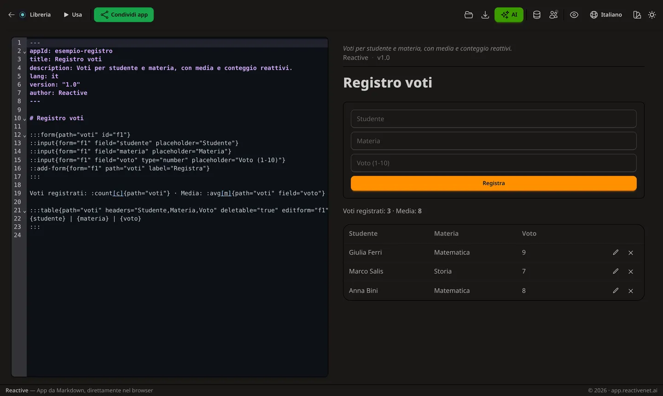The width and height of the screenshot is (663, 396).
Task: Click the [m] link in line 19
Action: coord(226,193)
